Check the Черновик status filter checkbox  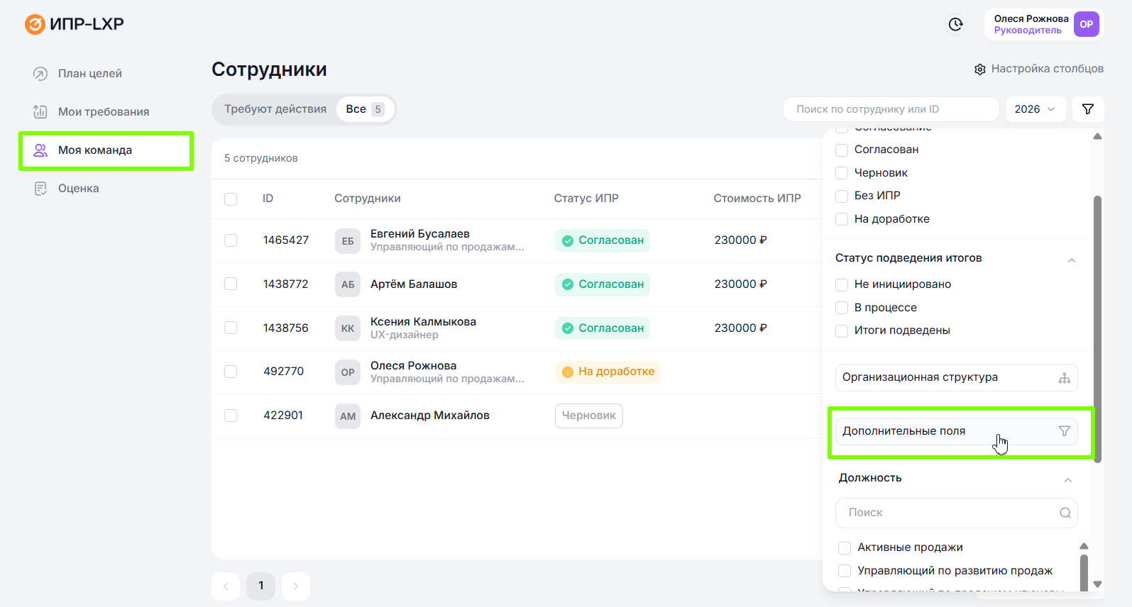point(842,173)
